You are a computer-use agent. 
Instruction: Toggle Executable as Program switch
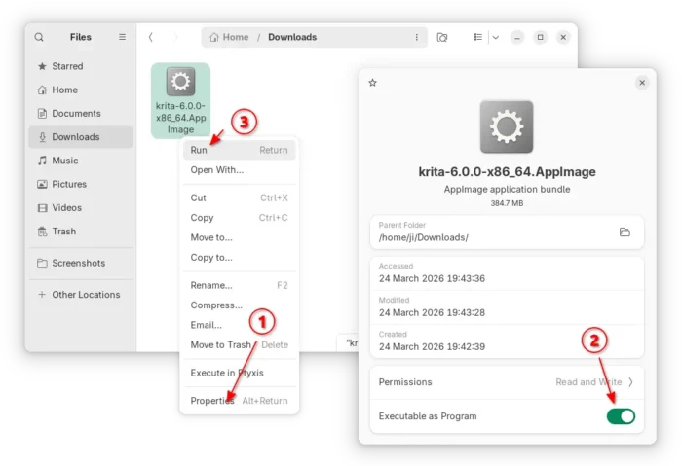tap(620, 416)
